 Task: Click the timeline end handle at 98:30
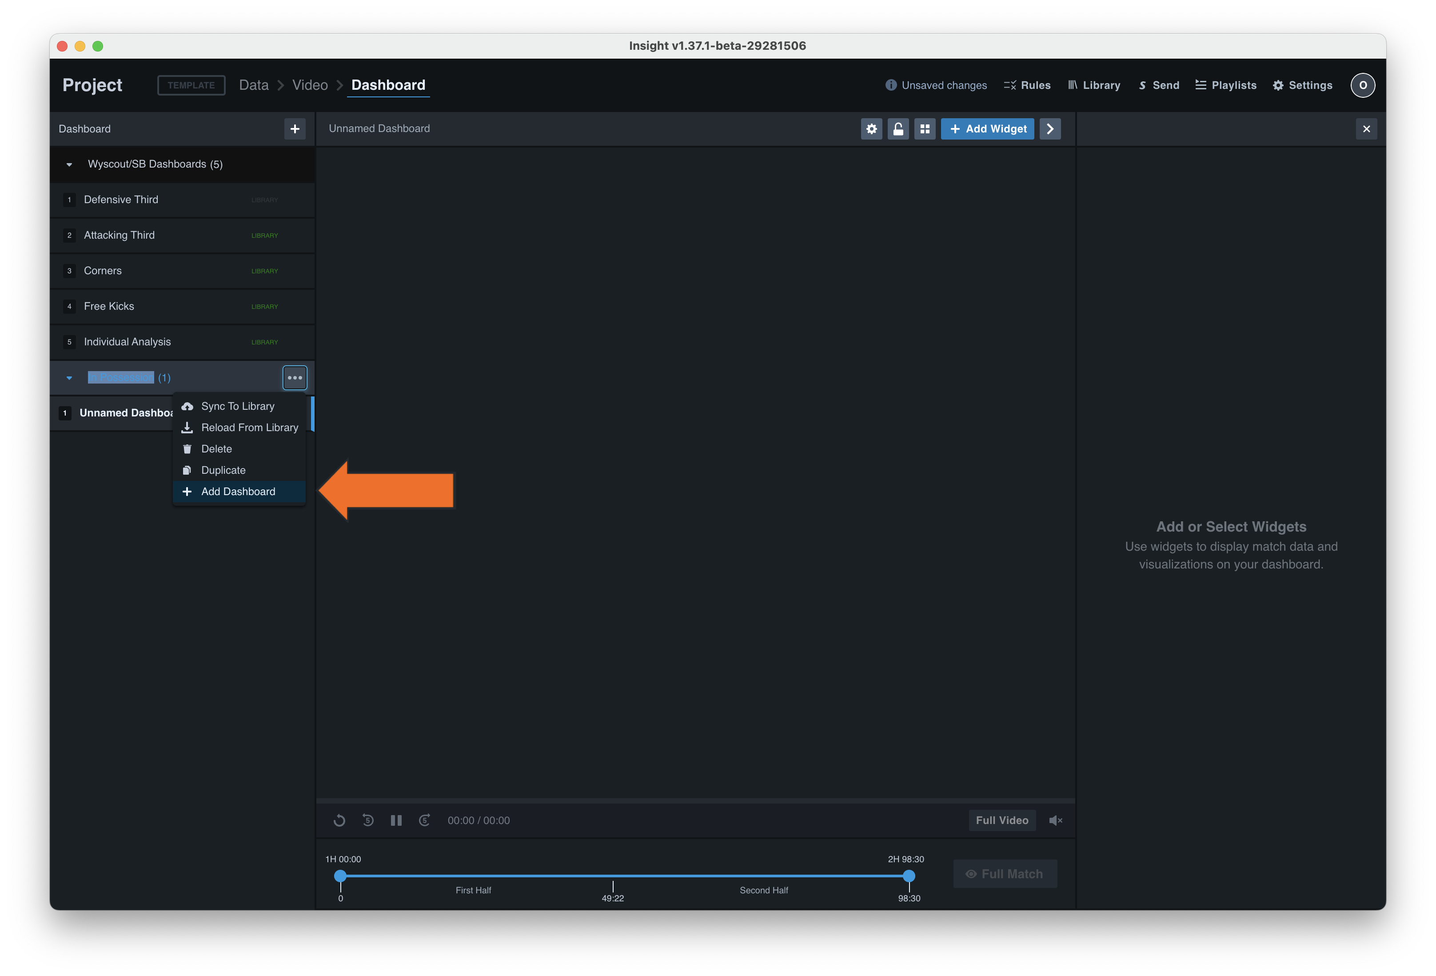point(909,876)
